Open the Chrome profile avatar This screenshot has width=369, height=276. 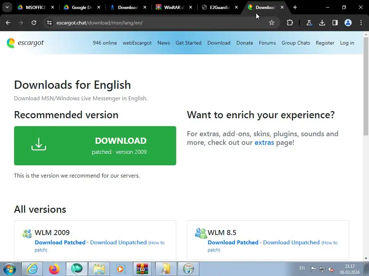[x=348, y=23]
